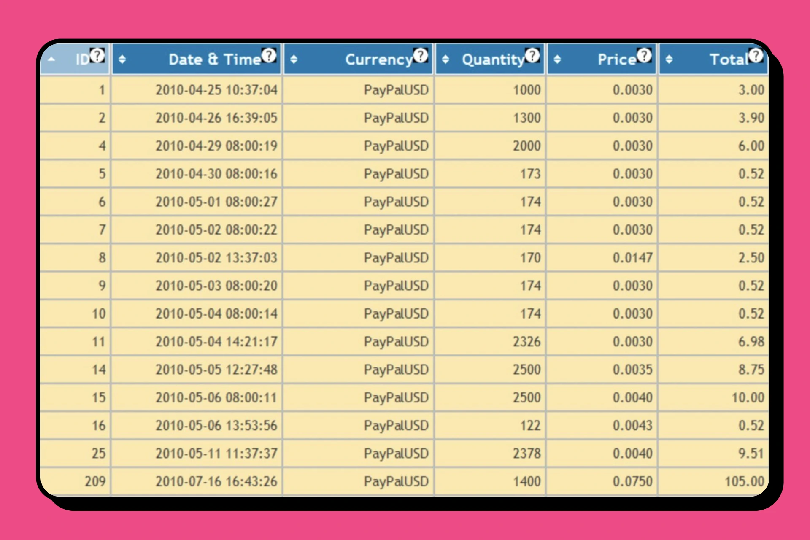Click the help icon next to ID
Screen dimensions: 810x540
coord(97,55)
